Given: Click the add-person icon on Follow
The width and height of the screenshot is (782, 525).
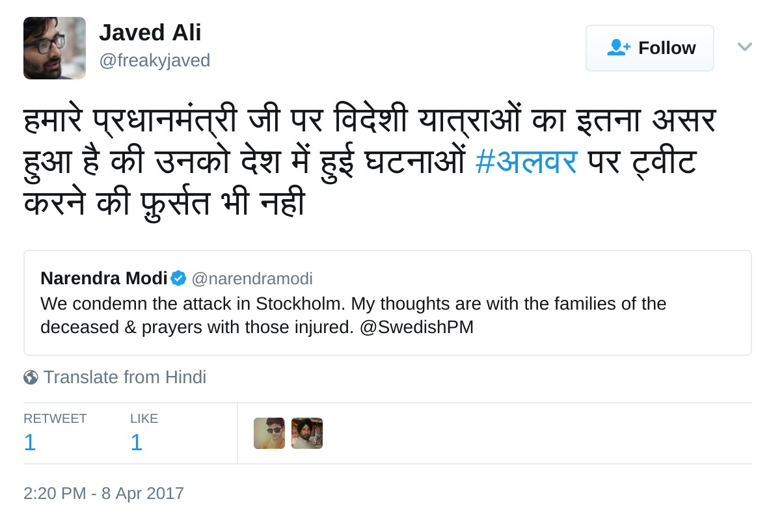Looking at the screenshot, I should point(618,47).
